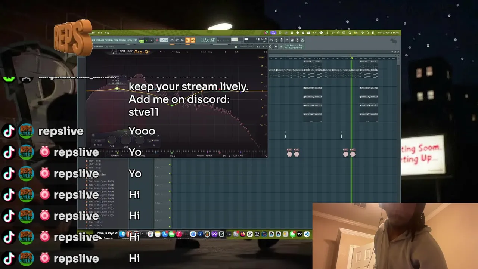Adjust the Pro-Q FREQ knob
The height and width of the screenshot is (269, 478).
112,140
